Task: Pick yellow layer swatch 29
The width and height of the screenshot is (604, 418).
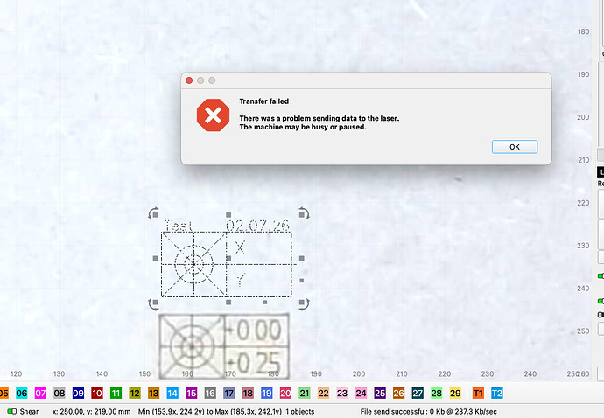Action: pos(455,393)
